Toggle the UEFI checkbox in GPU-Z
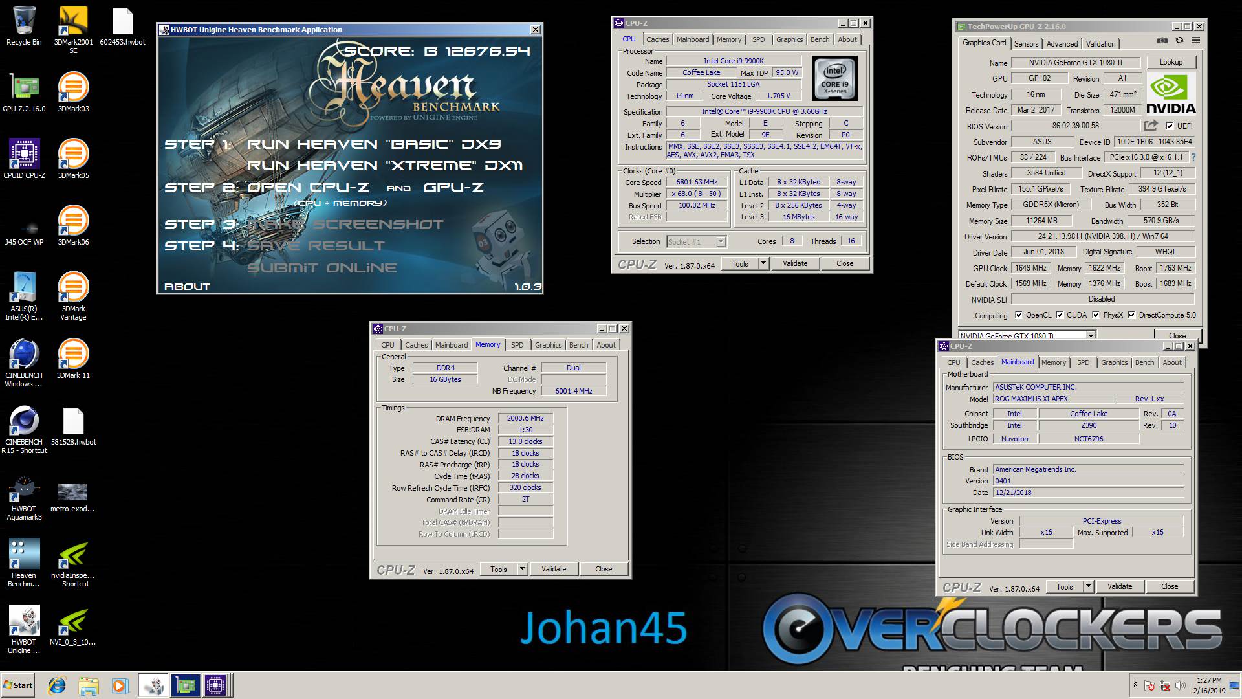 (x=1170, y=126)
